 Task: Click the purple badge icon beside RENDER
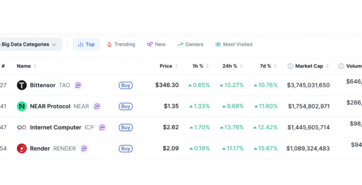click(84, 148)
